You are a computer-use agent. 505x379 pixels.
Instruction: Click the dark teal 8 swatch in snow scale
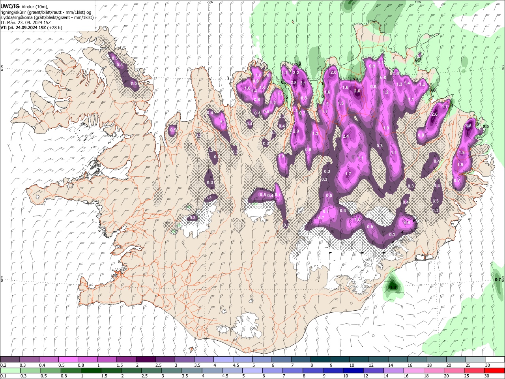[x=320, y=359]
